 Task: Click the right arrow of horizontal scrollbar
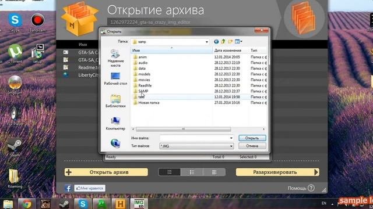click(263, 129)
